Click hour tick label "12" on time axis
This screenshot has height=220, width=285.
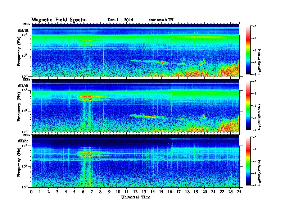coord(135,192)
